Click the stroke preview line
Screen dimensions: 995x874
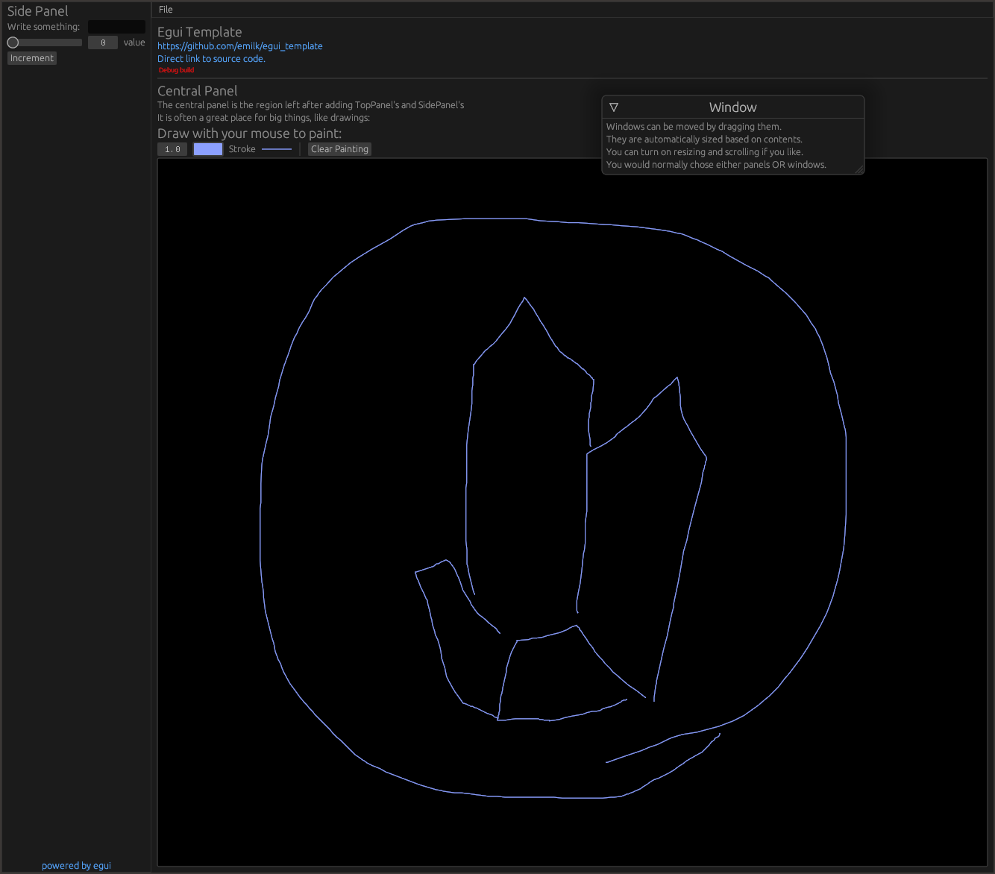277,149
